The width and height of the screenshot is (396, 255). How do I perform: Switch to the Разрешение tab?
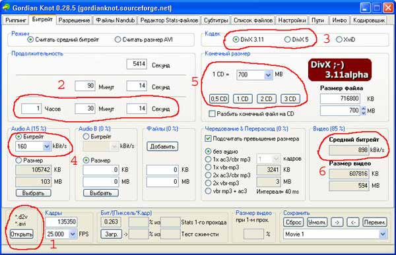(74, 20)
